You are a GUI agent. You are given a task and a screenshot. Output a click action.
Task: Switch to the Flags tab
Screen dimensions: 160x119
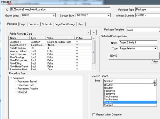(x=22, y=24)
